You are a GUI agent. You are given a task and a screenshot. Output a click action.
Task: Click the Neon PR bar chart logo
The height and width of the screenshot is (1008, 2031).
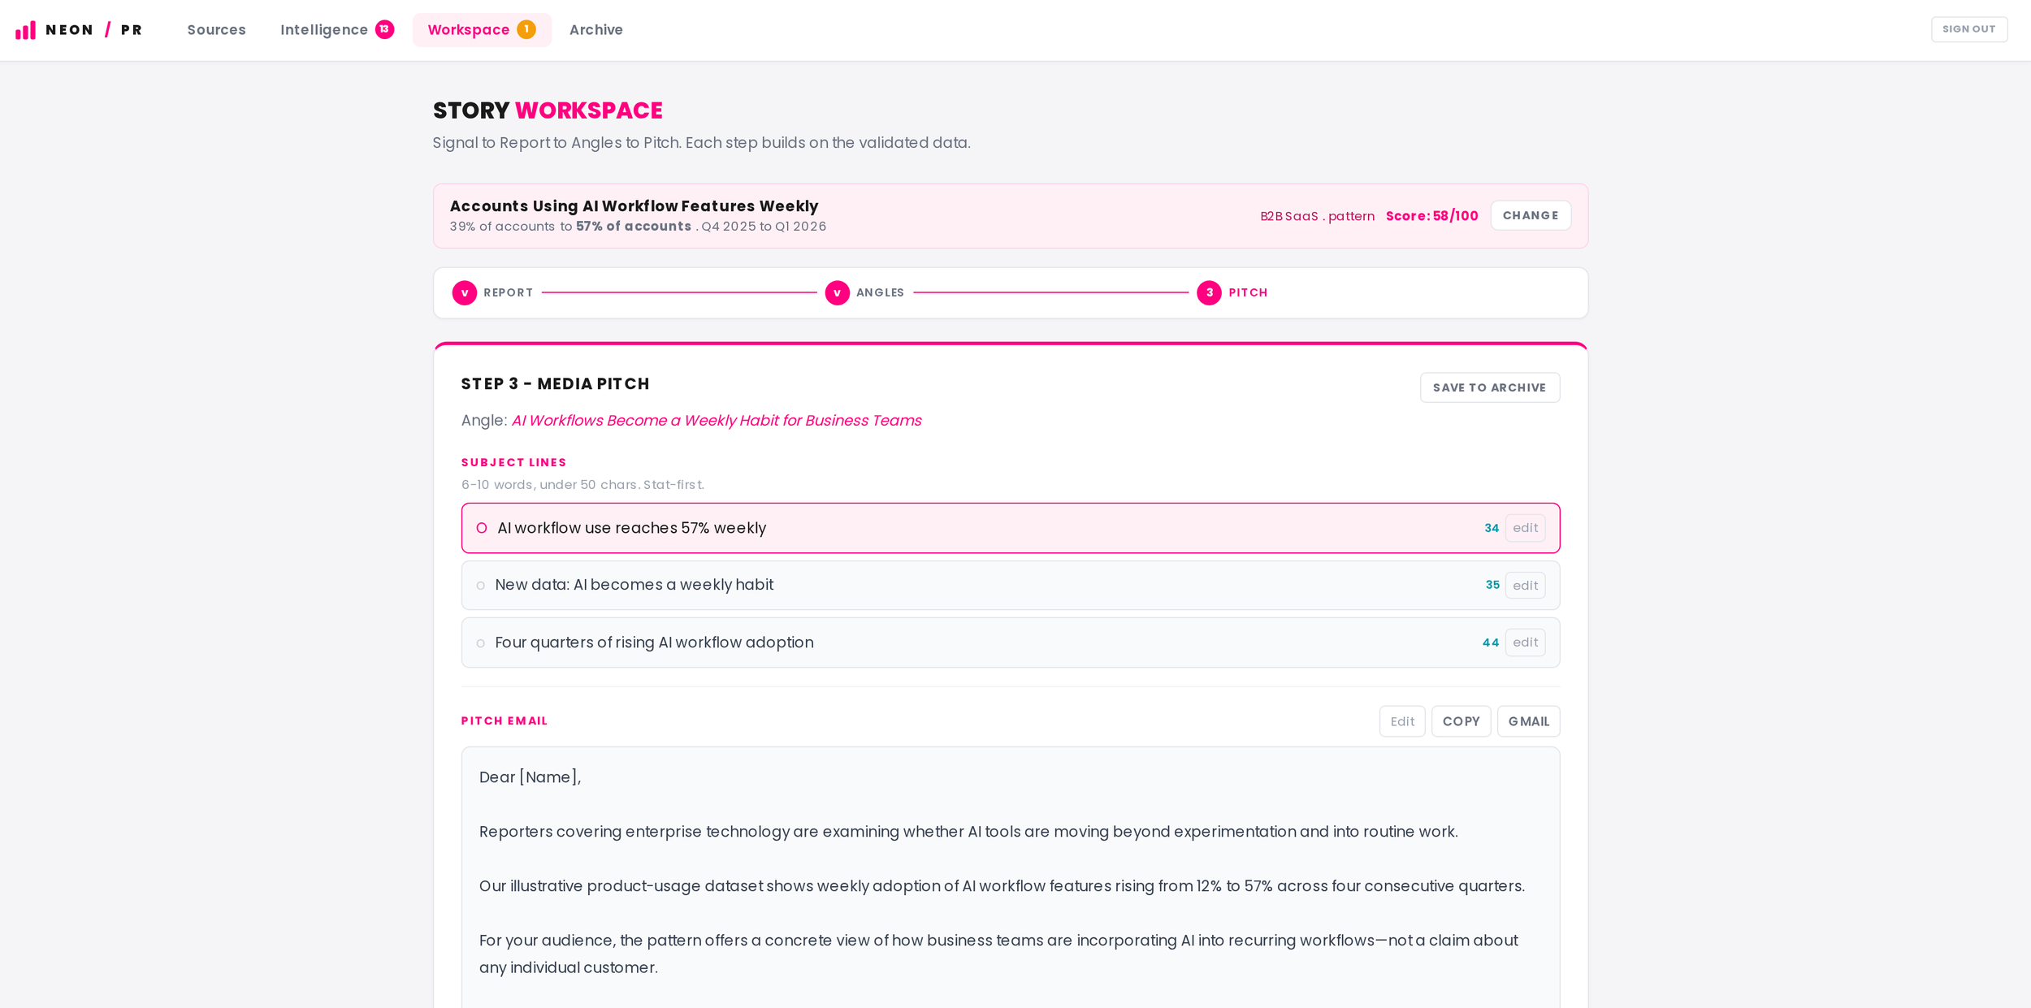pyautogui.click(x=25, y=30)
